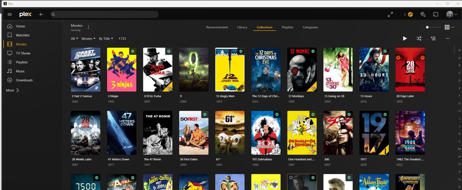Open the By Title sort dropdown
The height and width of the screenshot is (190, 462).
106,39
